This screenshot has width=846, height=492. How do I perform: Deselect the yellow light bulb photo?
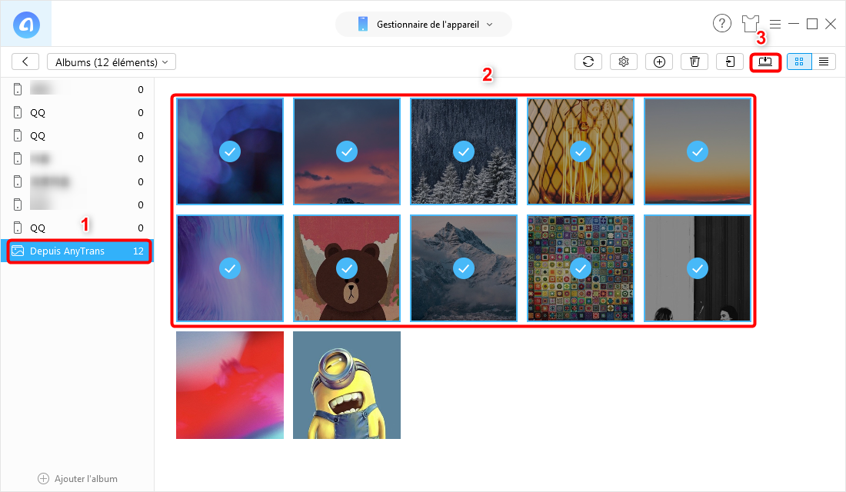pyautogui.click(x=581, y=151)
